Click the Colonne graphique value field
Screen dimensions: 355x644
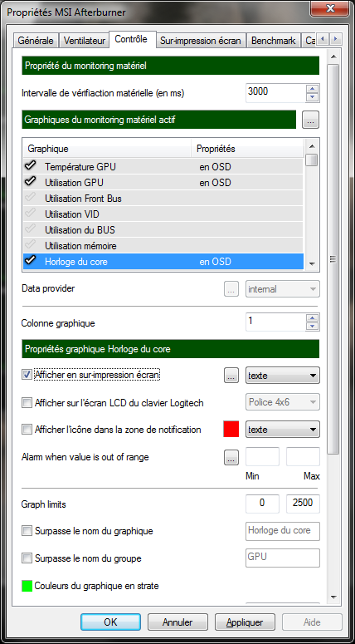coord(275,322)
